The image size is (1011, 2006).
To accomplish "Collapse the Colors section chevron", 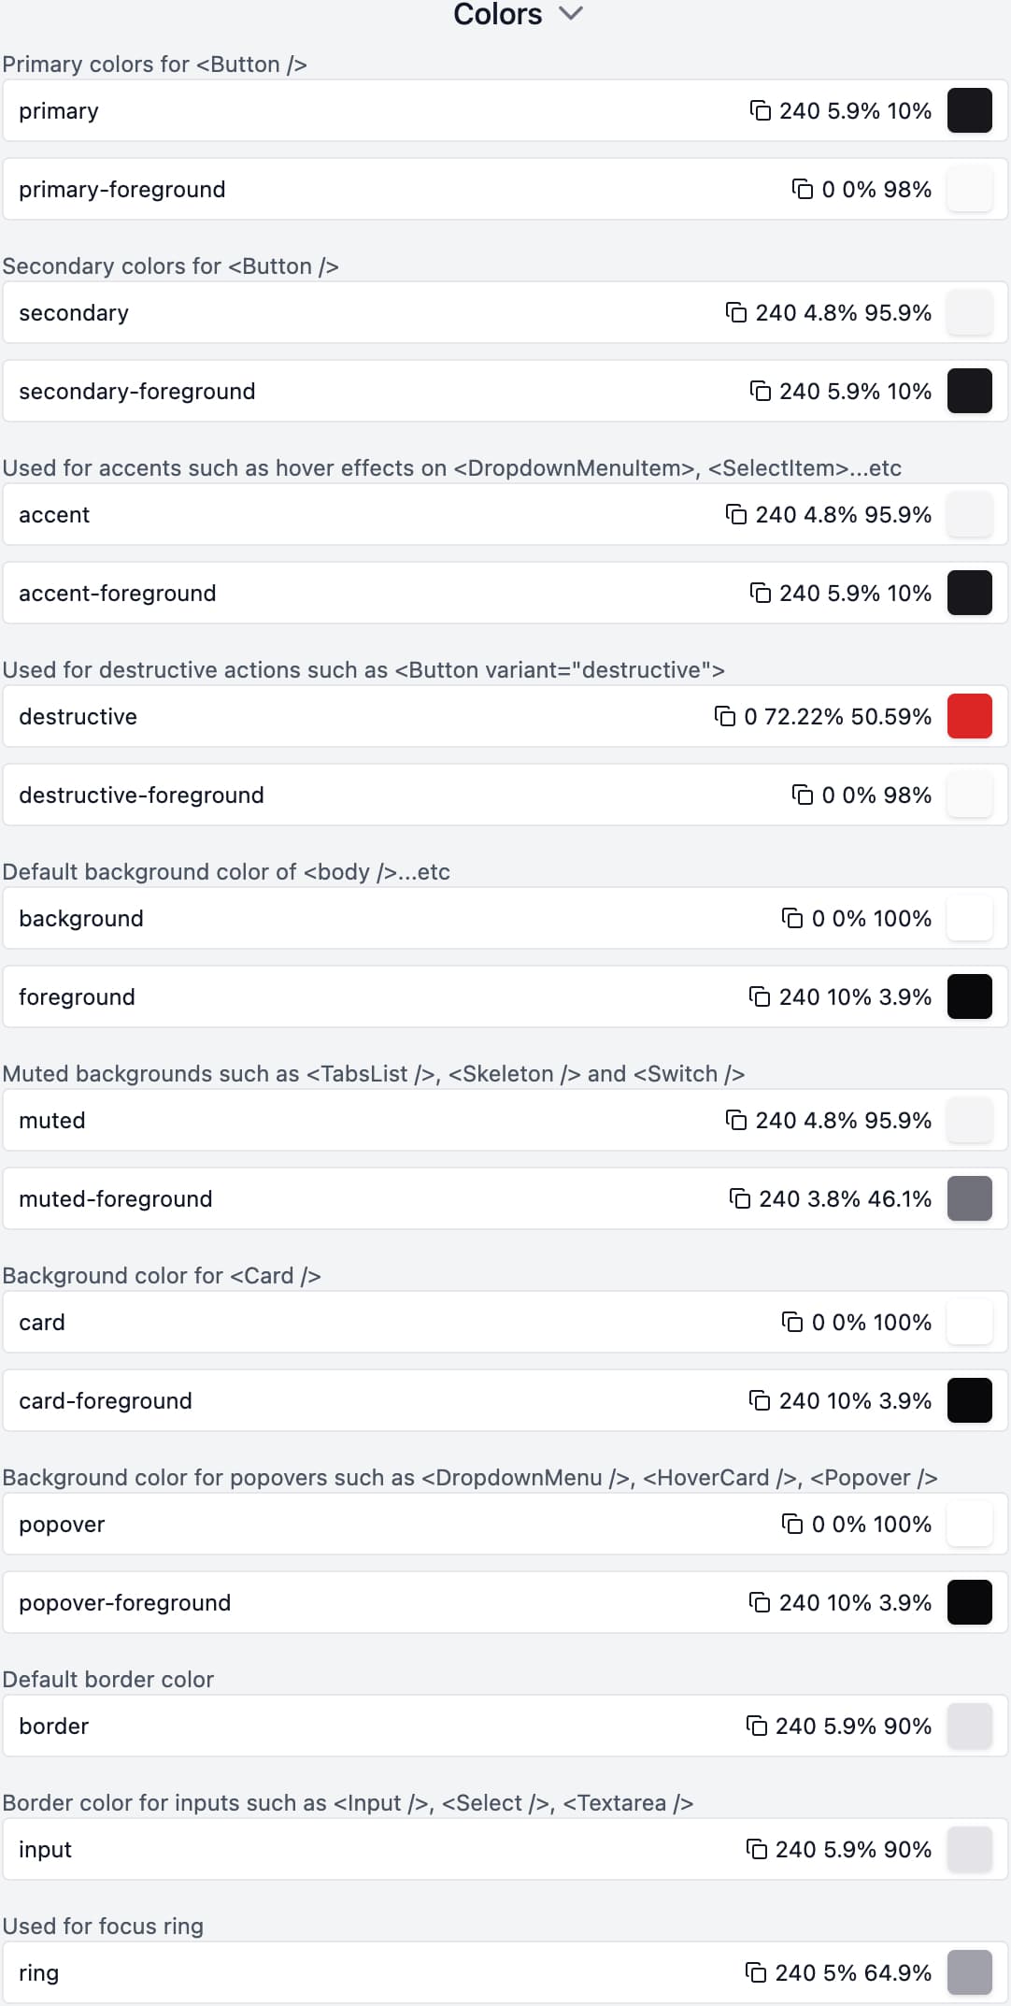I will coord(570,14).
